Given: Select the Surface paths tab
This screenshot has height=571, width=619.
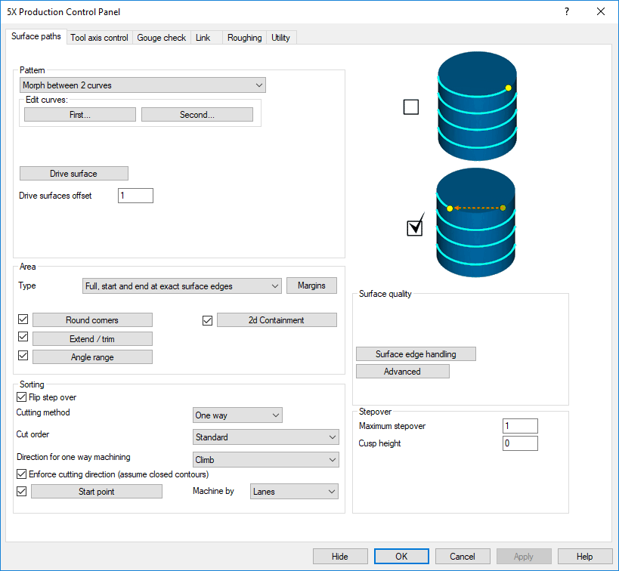Looking at the screenshot, I should tap(36, 36).
